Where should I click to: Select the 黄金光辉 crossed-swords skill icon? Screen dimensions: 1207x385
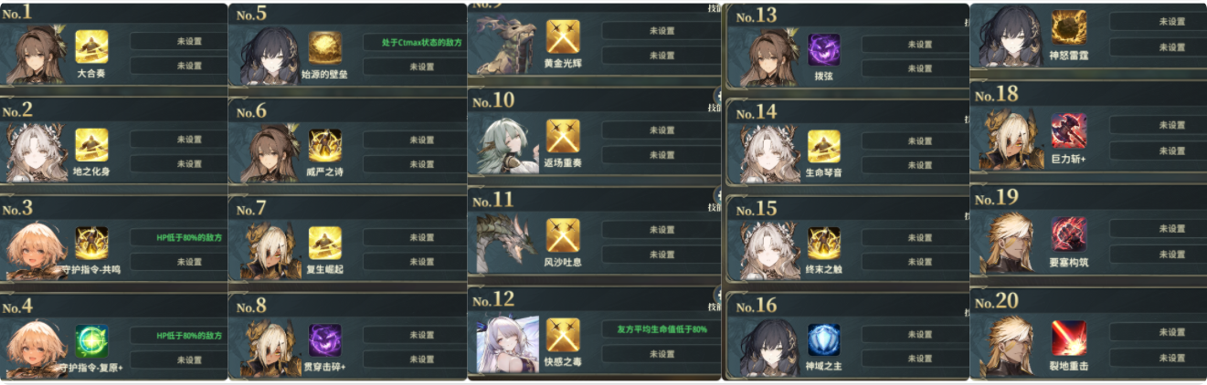coord(563,36)
